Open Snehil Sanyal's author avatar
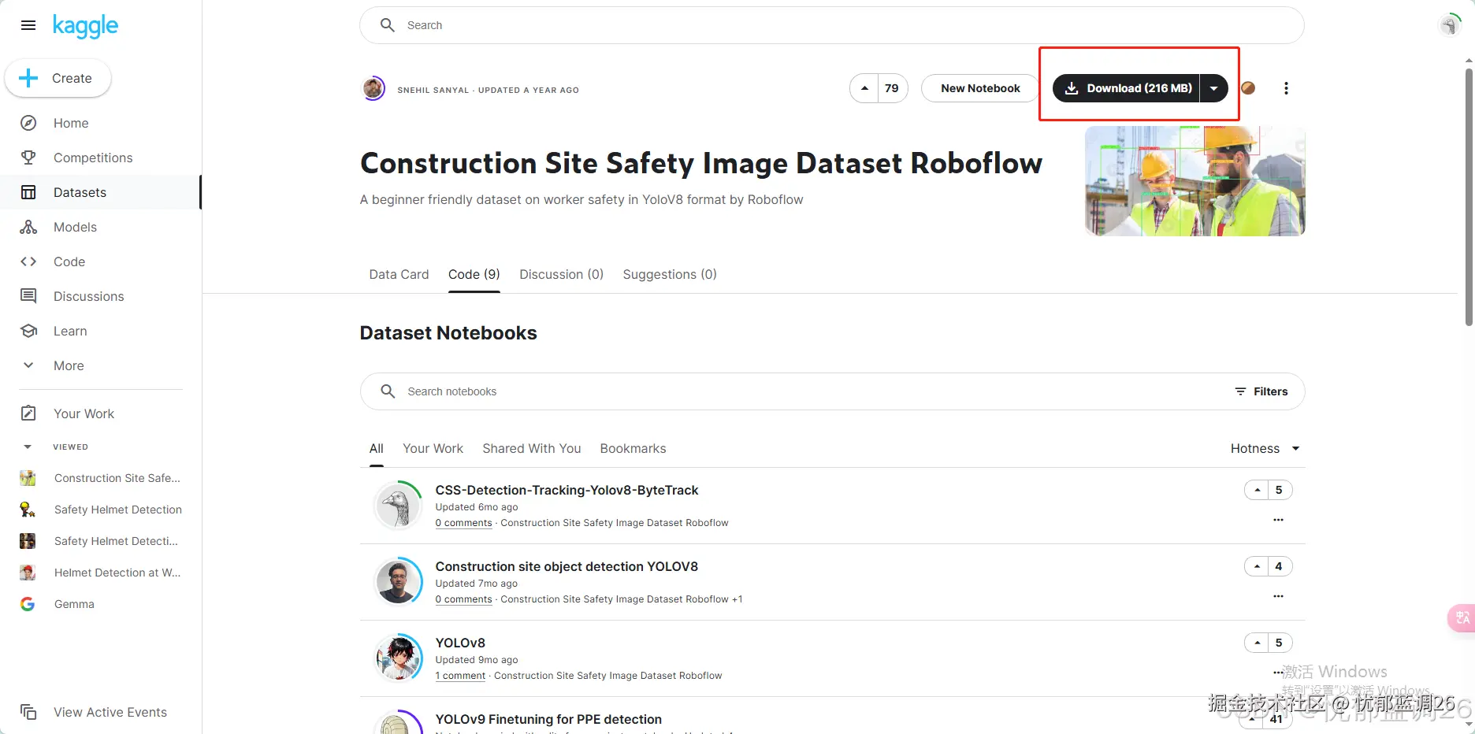Image resolution: width=1475 pixels, height=734 pixels. [373, 88]
